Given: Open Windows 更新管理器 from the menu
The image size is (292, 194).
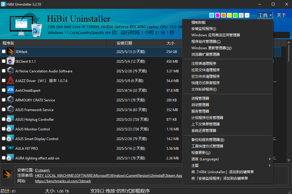Looking at the screenshot, I should [227, 48].
